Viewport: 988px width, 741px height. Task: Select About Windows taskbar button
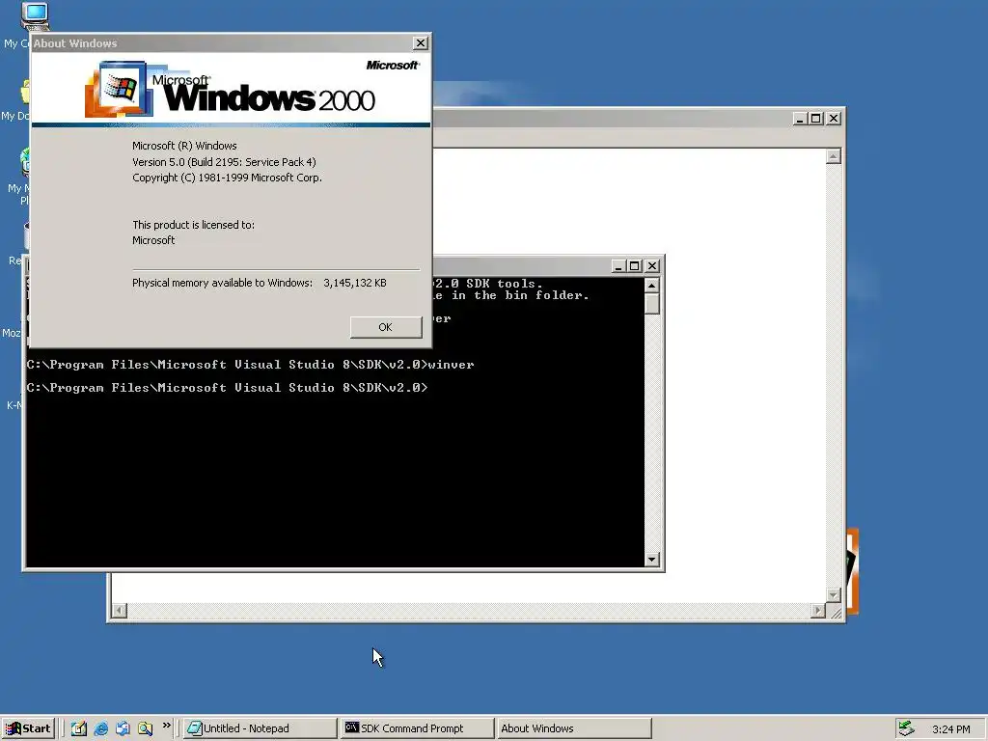(x=573, y=728)
